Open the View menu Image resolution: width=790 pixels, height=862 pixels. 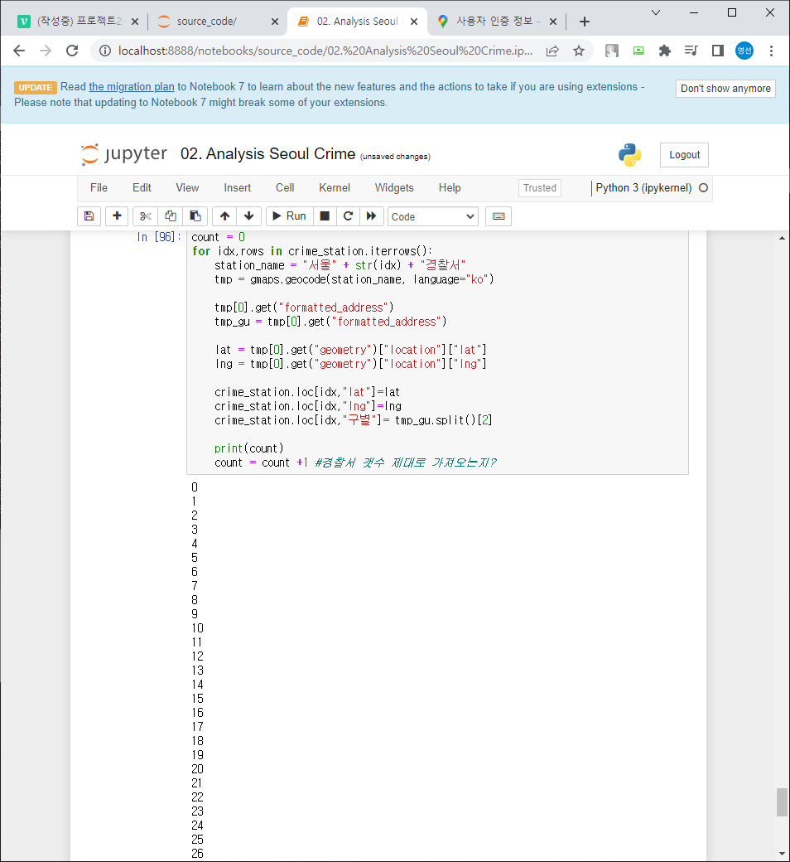pyautogui.click(x=187, y=188)
